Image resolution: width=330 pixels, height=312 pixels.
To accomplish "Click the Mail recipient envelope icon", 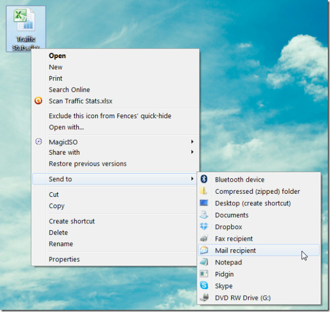I will (204, 250).
